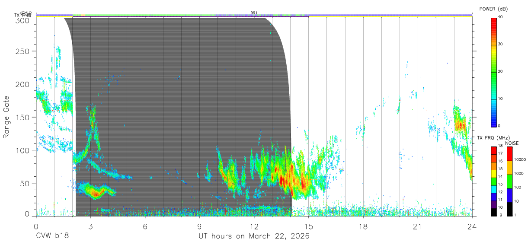
Task: Click the 17 label on TX FRQ scale
Action: (x=500, y=154)
